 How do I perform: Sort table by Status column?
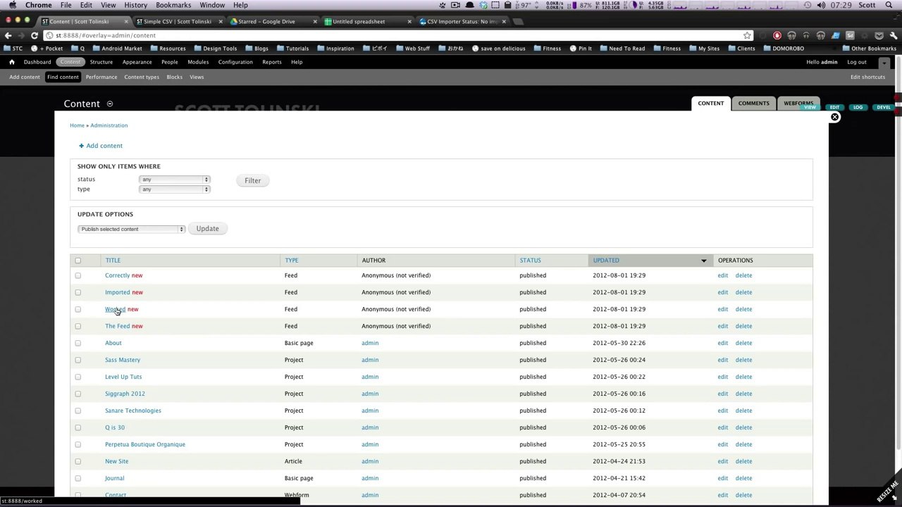pos(530,261)
